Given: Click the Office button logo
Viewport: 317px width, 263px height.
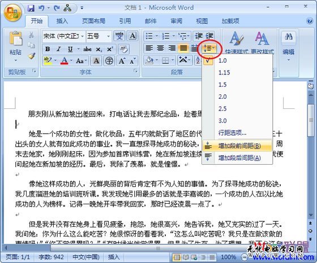Looking at the screenshot, I should click(12, 13).
